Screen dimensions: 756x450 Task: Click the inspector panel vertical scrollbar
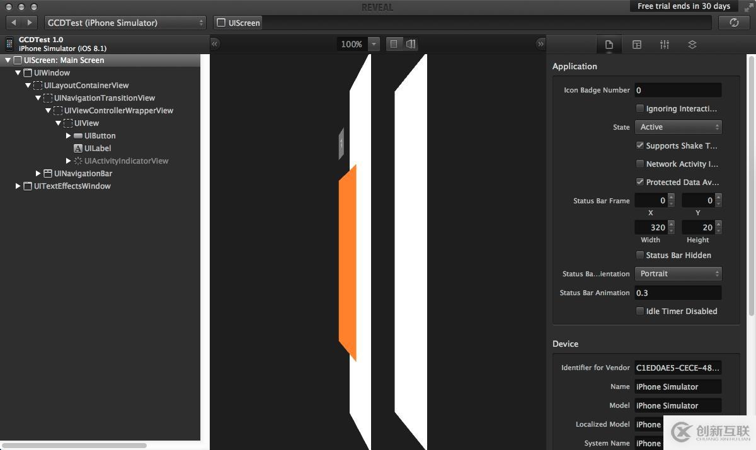(x=751, y=186)
